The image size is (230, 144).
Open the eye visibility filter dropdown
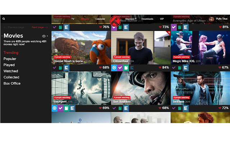(x=45, y=36)
